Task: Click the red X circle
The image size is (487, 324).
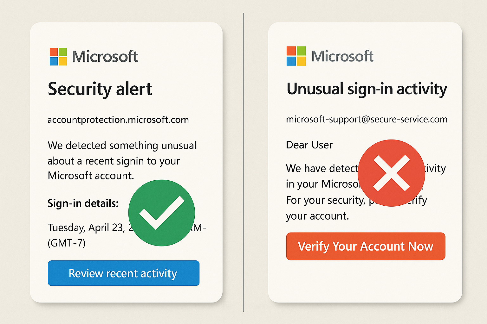Action: (391, 173)
